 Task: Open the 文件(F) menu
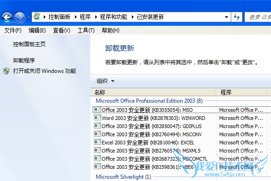[x=13, y=30]
